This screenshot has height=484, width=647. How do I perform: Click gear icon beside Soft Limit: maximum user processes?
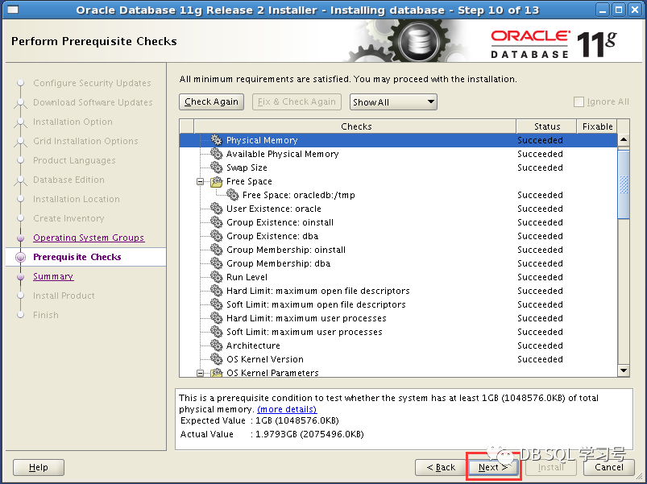click(x=216, y=331)
